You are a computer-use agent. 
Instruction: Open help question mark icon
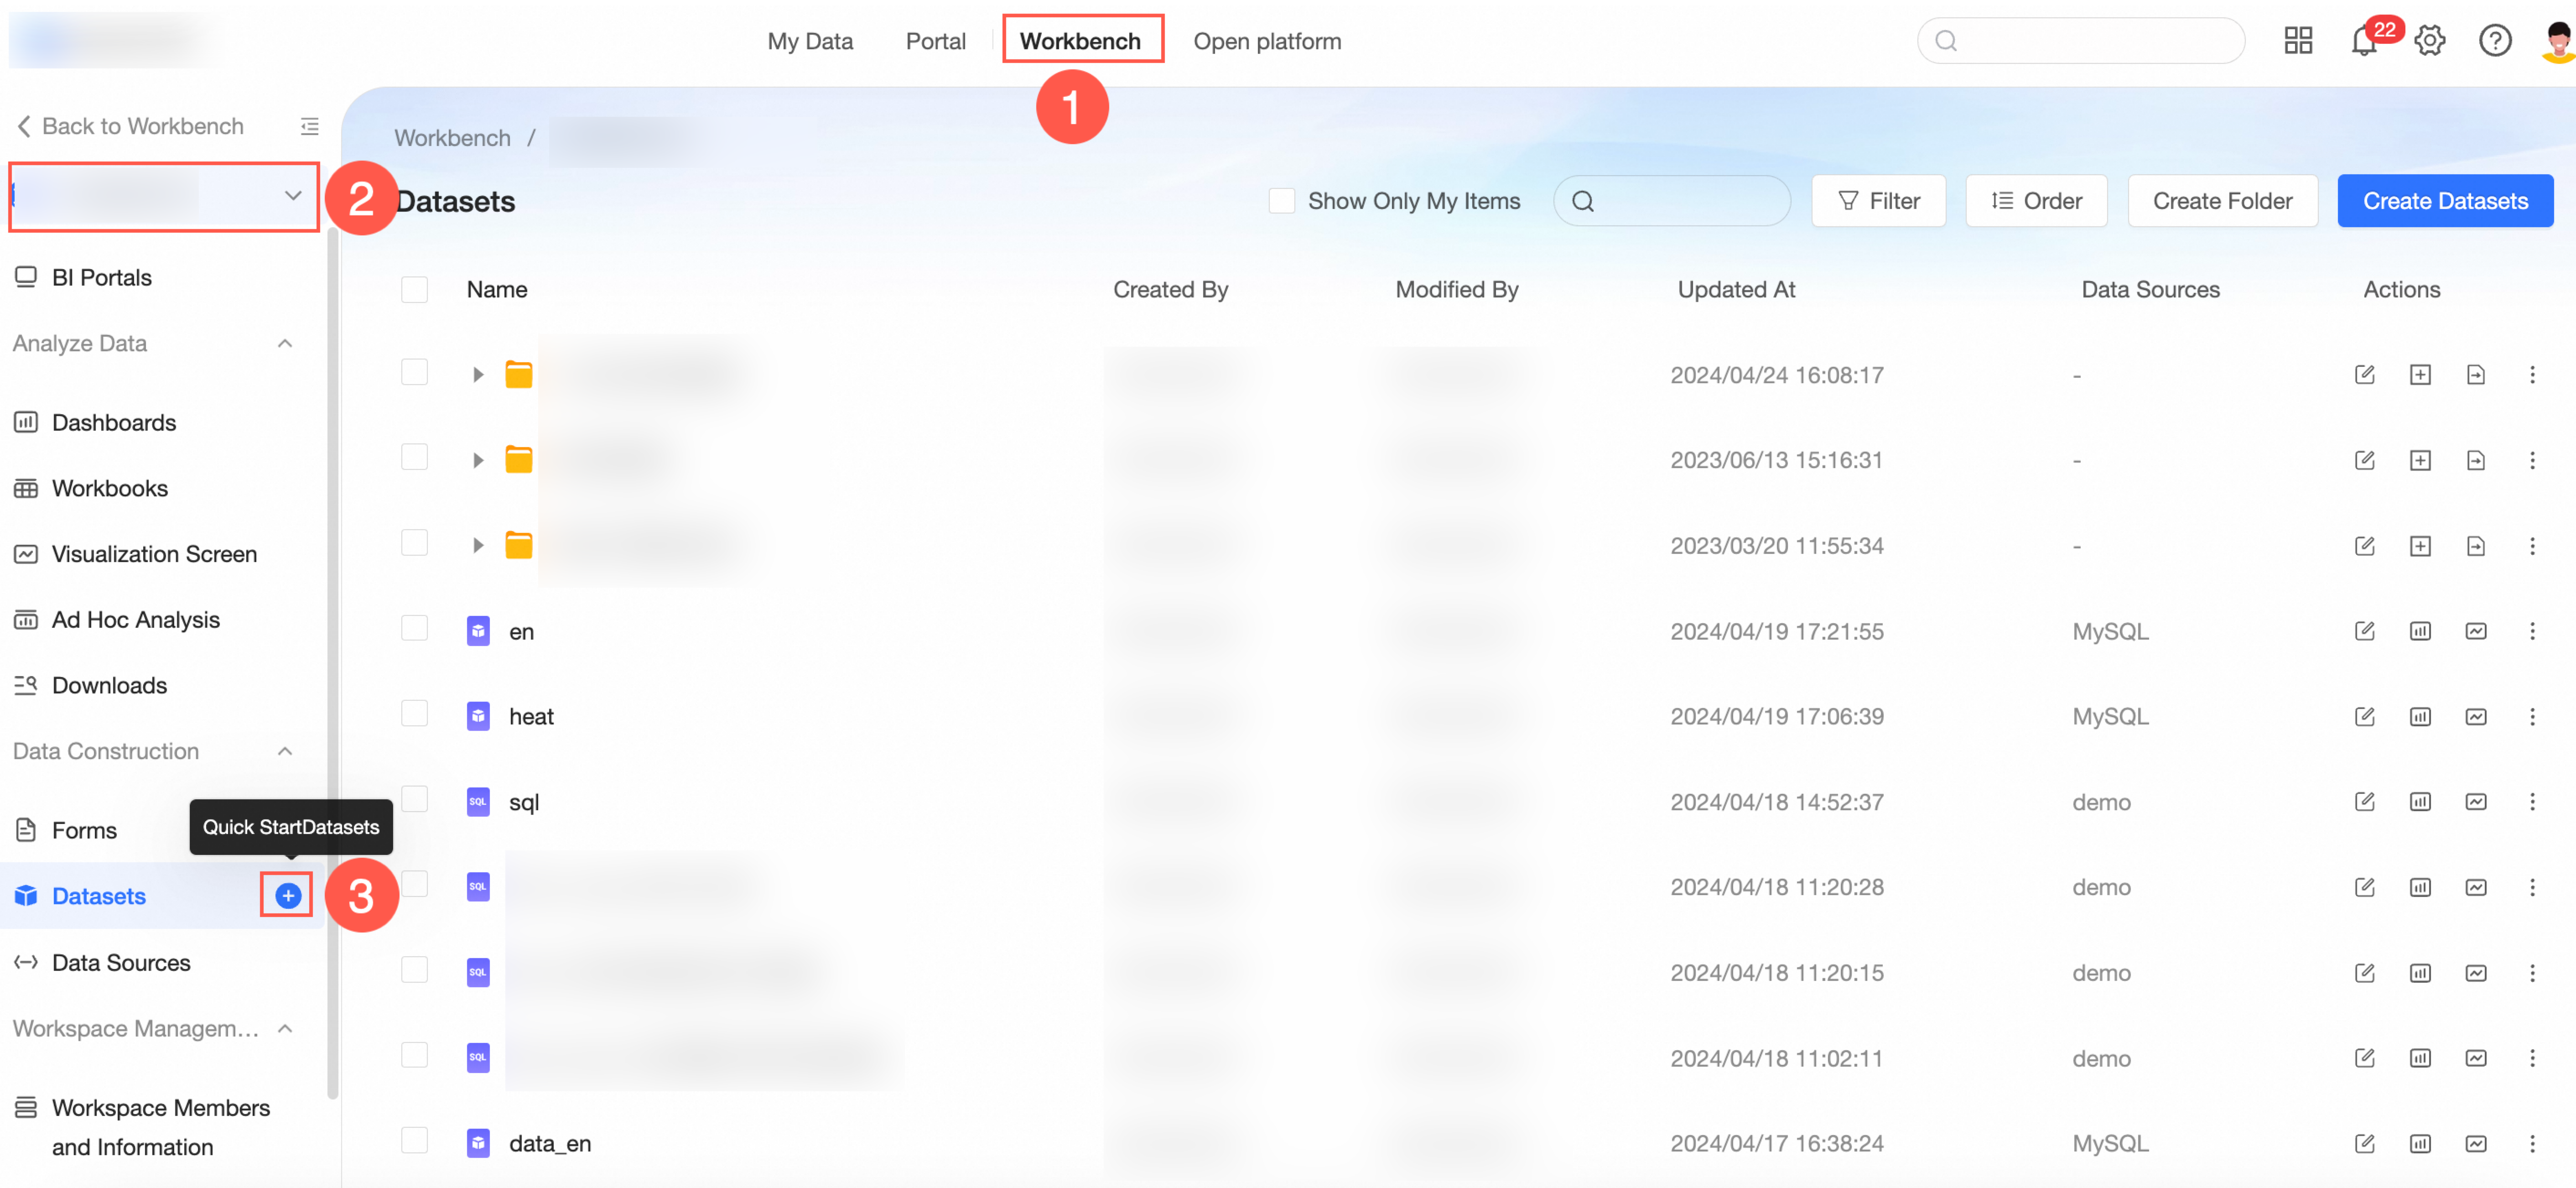coord(2495,41)
